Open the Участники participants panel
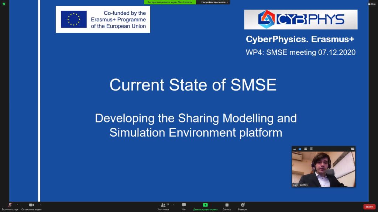 [163, 206]
